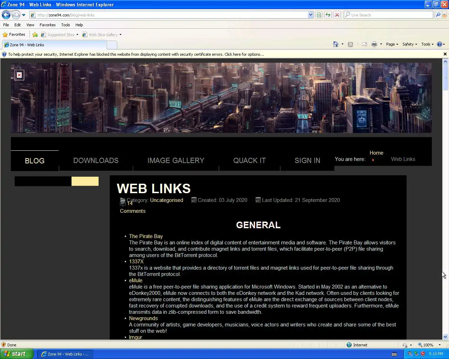Expand the address bar history dropdown
The image size is (449, 359).
[310, 15]
